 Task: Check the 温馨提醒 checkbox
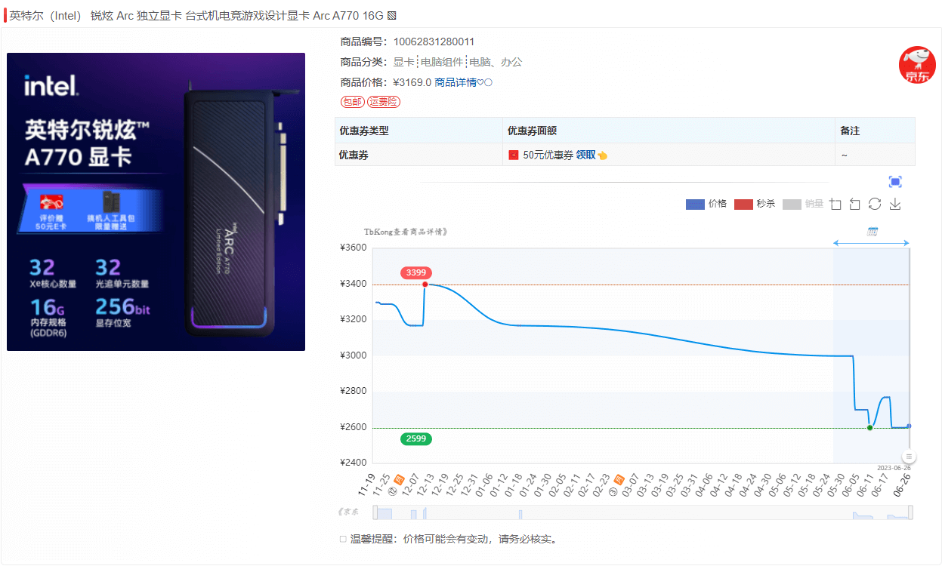coord(343,540)
